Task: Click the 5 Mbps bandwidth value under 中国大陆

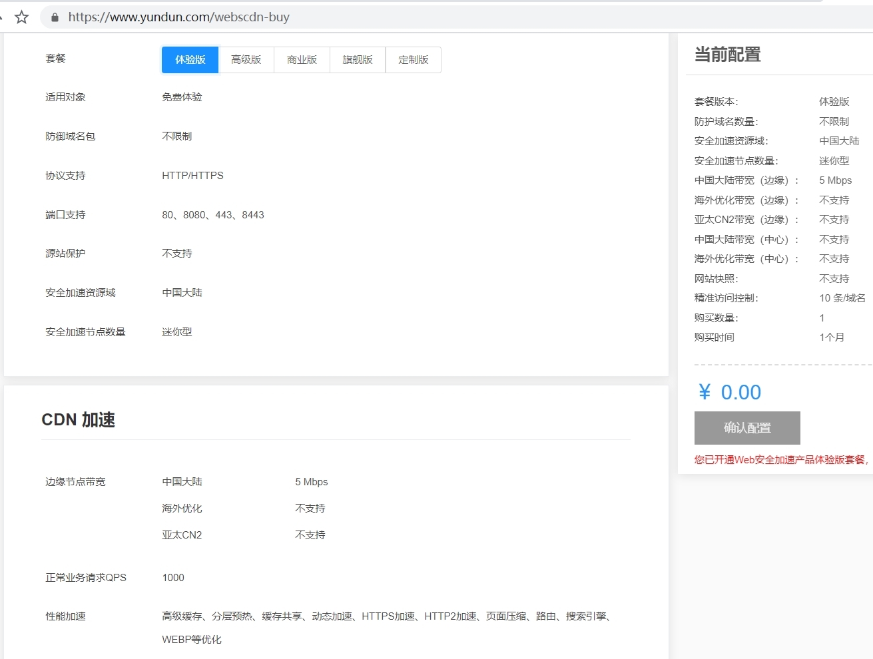Action: [312, 481]
